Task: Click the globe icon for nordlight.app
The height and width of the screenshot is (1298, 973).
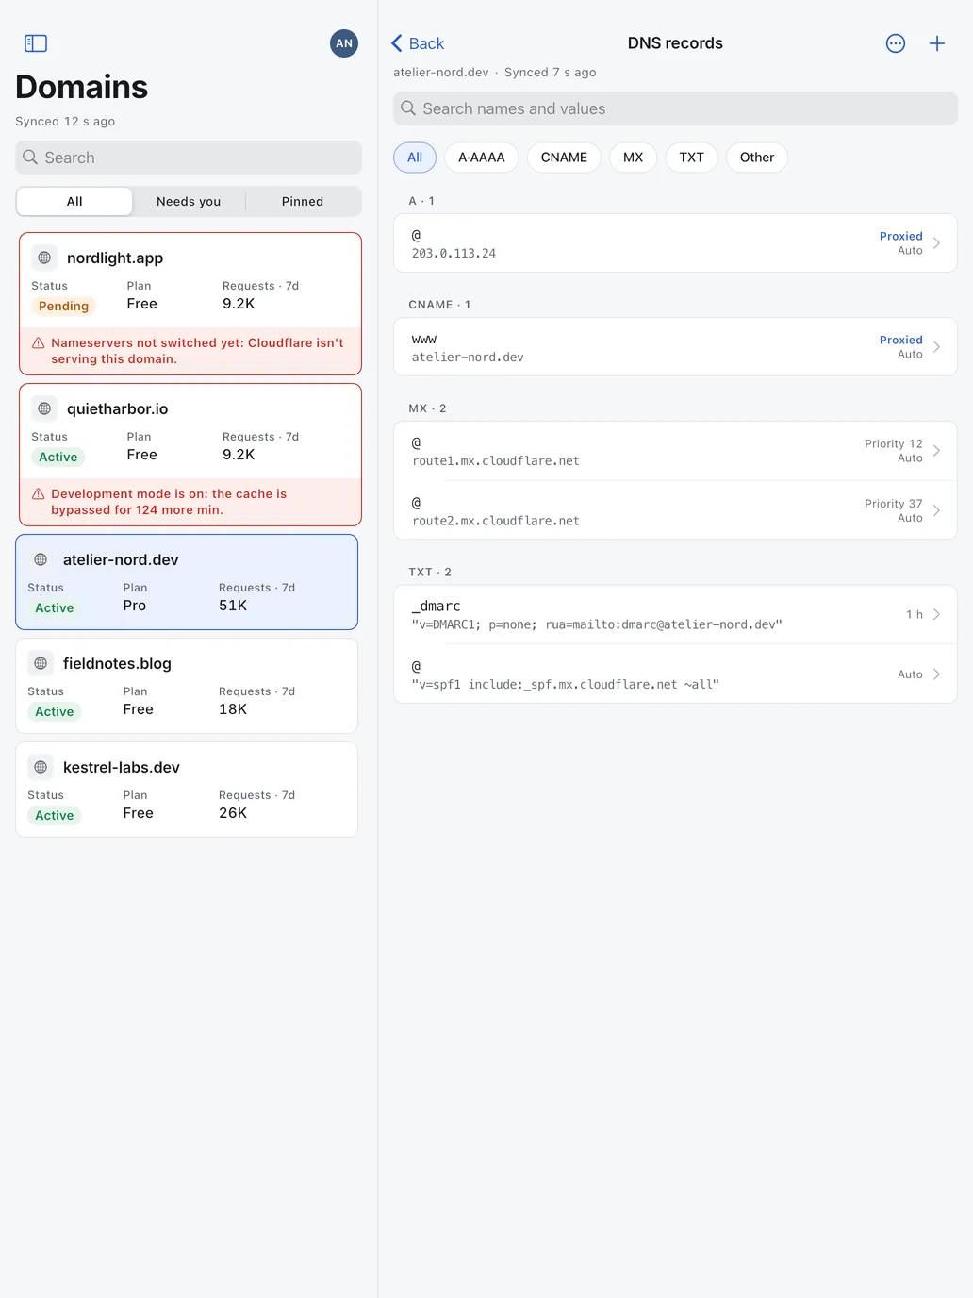Action: pyautogui.click(x=44, y=258)
